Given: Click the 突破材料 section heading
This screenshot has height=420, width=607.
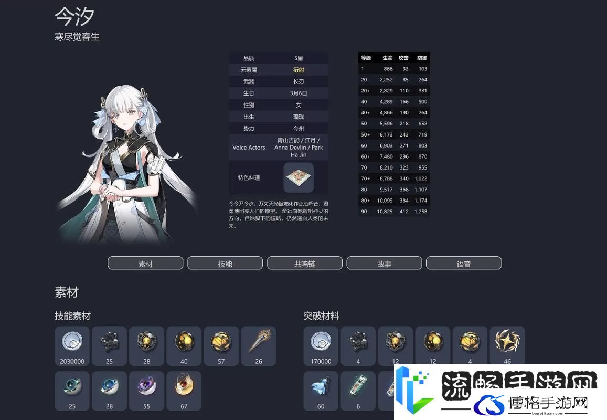Looking at the screenshot, I should coord(321,316).
